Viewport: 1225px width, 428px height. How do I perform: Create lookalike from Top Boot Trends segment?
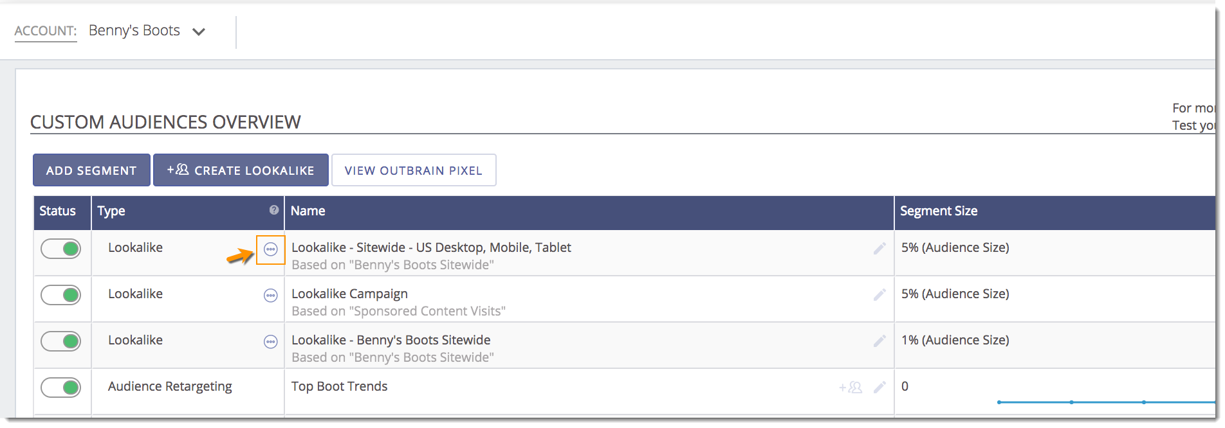click(850, 388)
